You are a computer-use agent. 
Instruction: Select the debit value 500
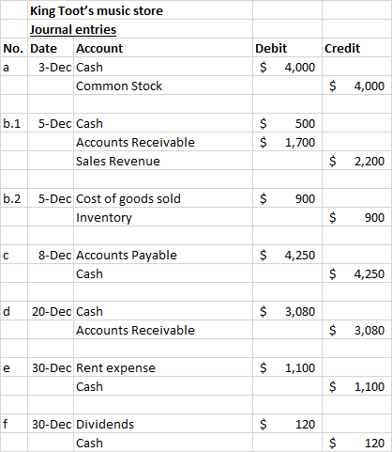[287, 123]
